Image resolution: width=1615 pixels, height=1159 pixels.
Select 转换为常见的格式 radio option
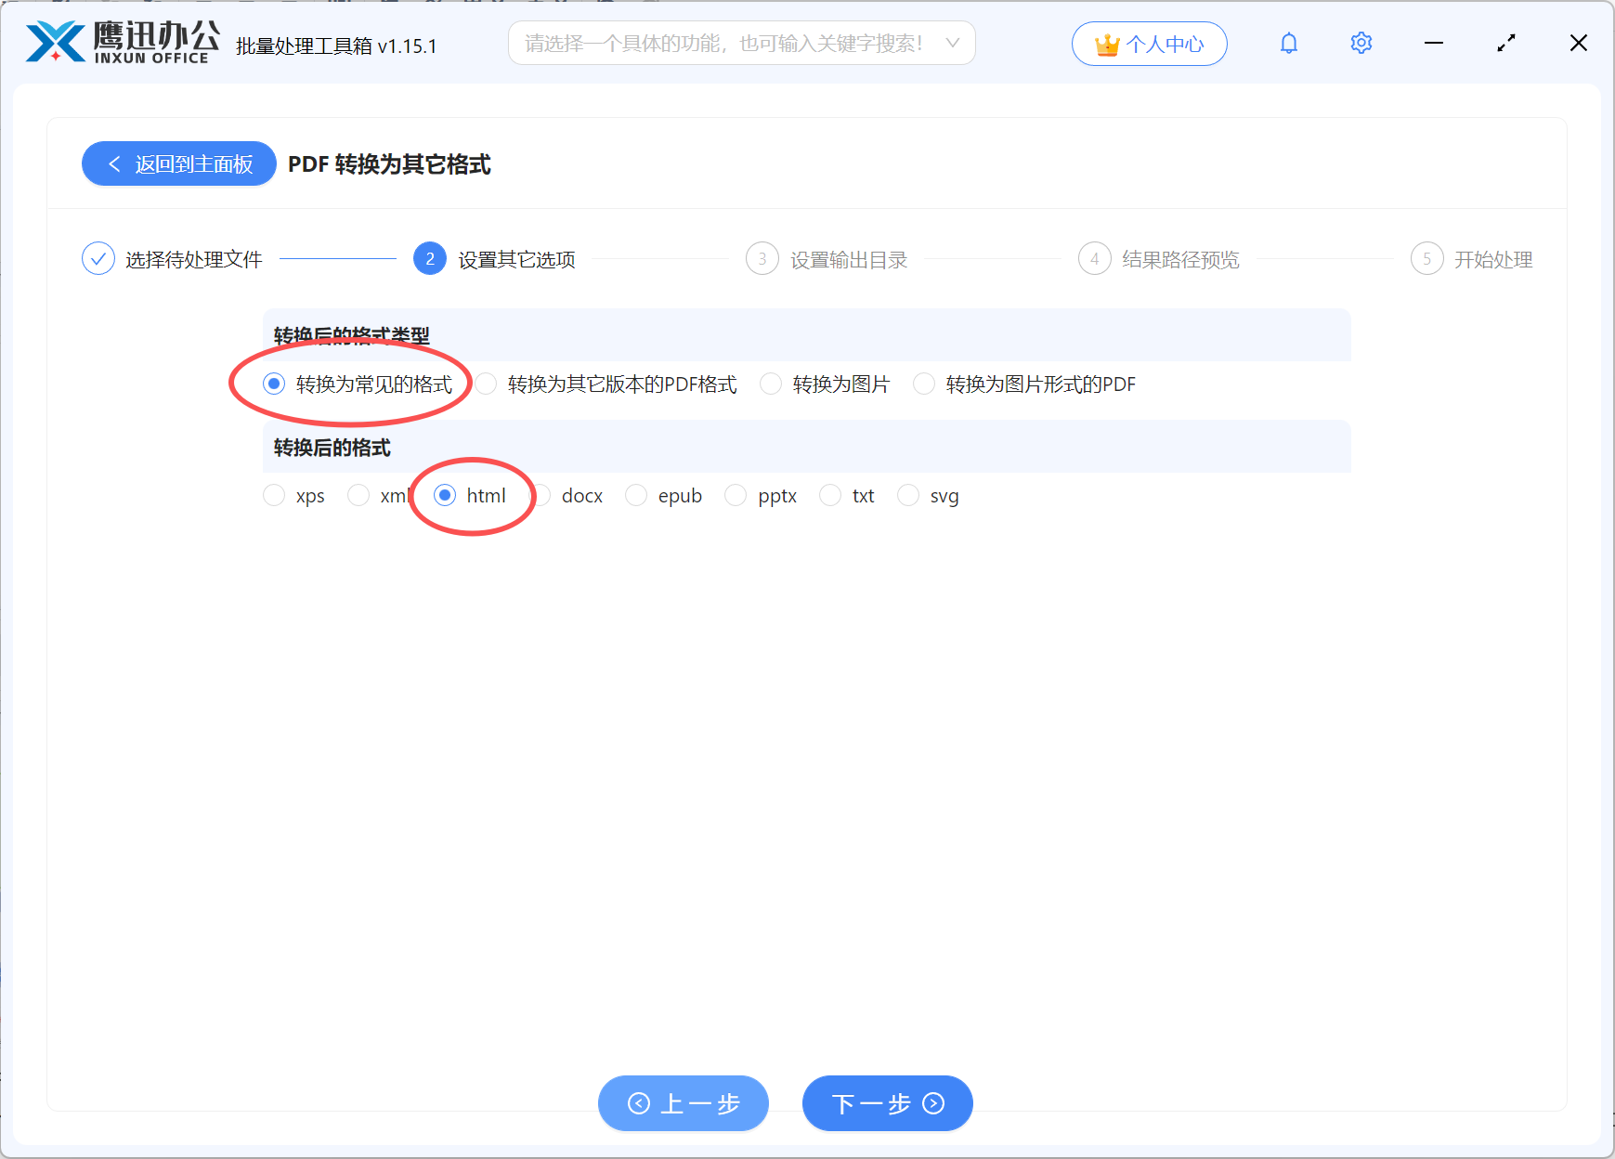pyautogui.click(x=358, y=384)
